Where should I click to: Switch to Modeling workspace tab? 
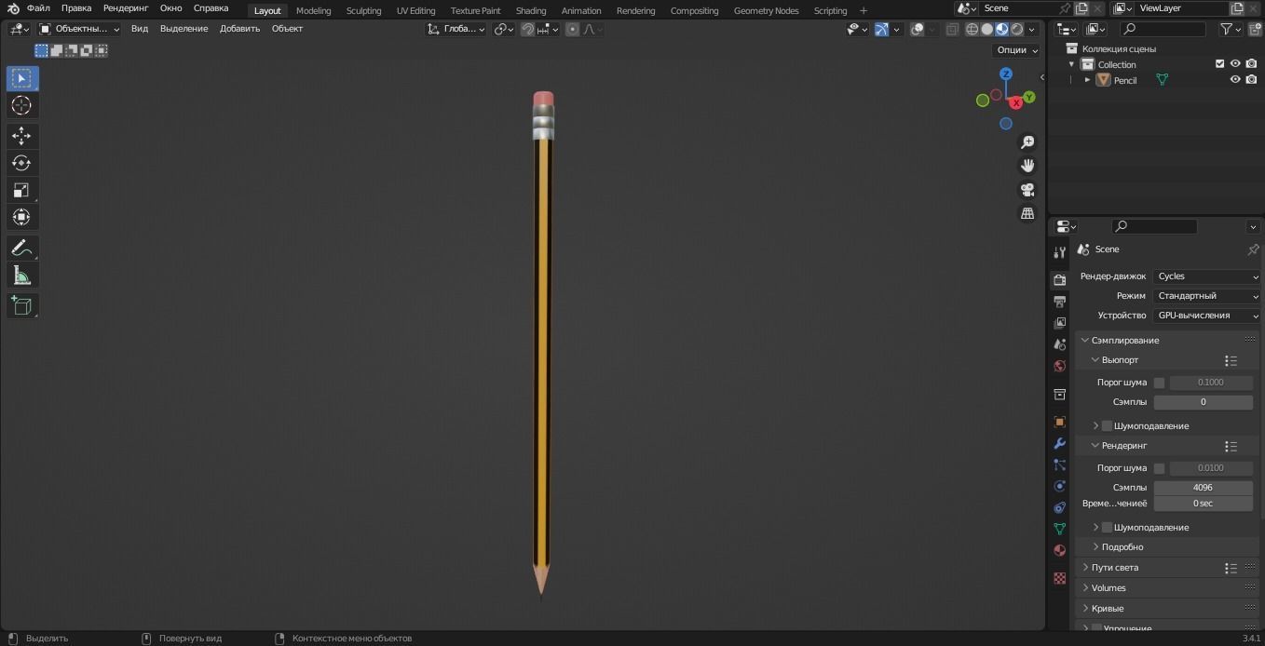click(313, 11)
